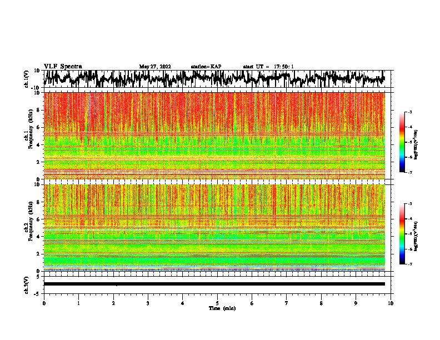
Task: Click the "-7" label on ch.2 colour scale
Action: [409, 264]
